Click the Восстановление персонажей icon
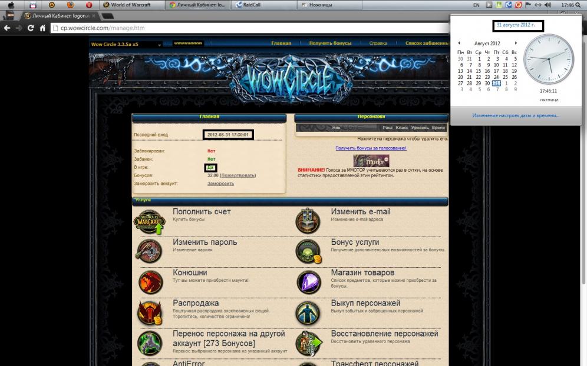The image size is (587, 366). 308,343
